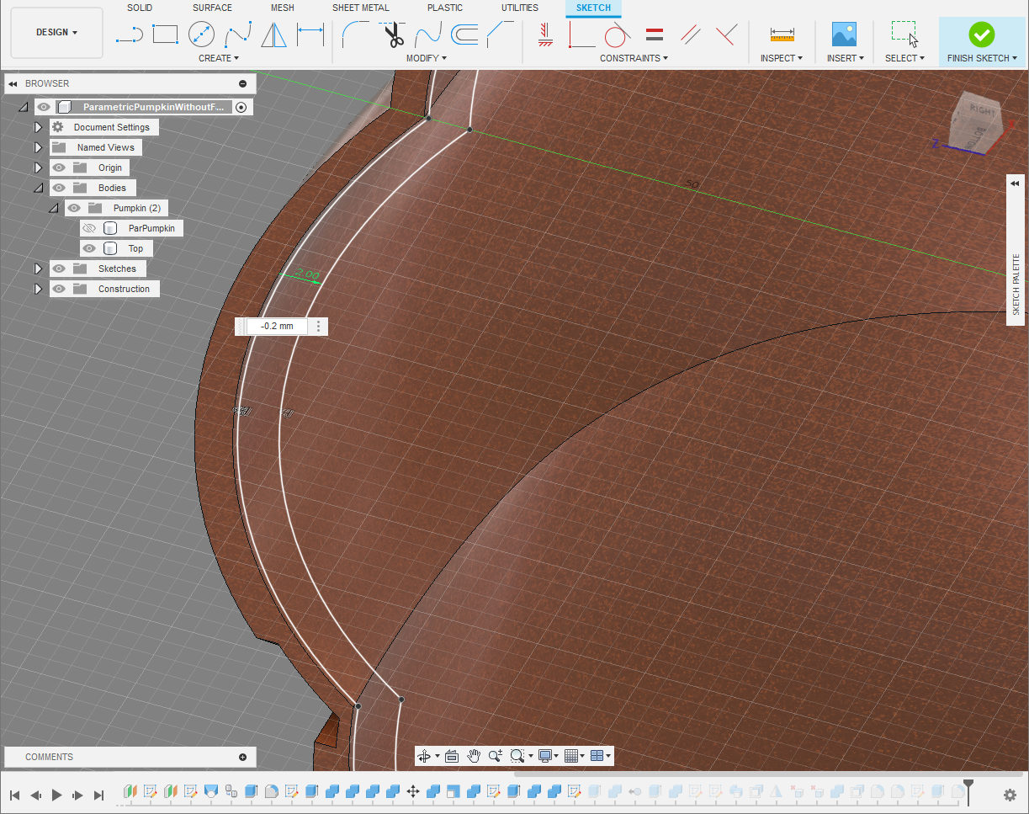
Task: Select the Trim scissors tool
Action: click(x=391, y=35)
